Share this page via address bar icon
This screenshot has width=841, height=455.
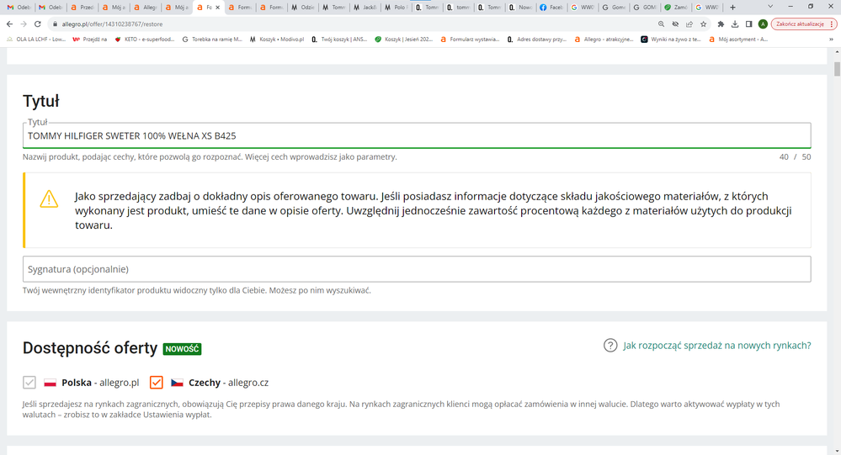click(x=689, y=24)
